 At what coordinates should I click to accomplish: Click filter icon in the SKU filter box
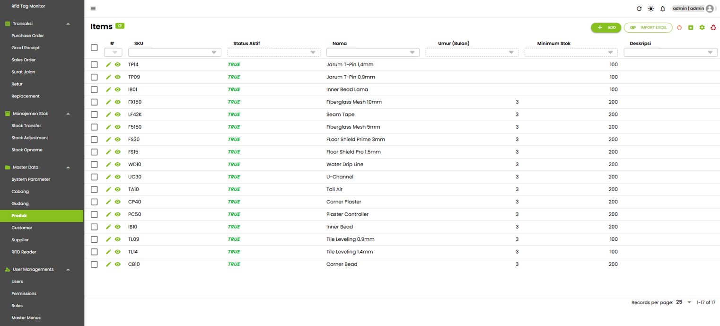tap(214, 53)
